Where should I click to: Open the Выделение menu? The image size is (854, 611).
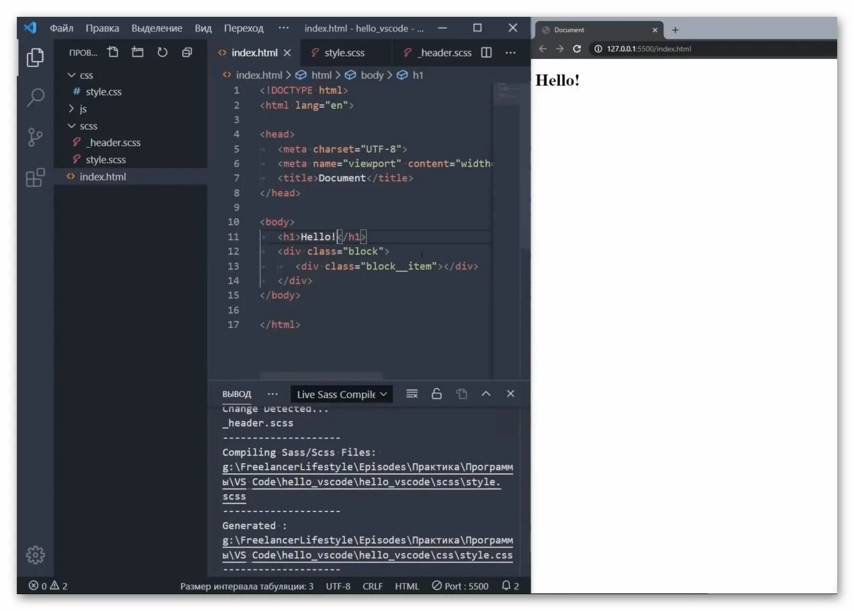(157, 28)
